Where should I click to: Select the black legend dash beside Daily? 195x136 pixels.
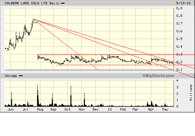pyautogui.click(x=63, y=3)
